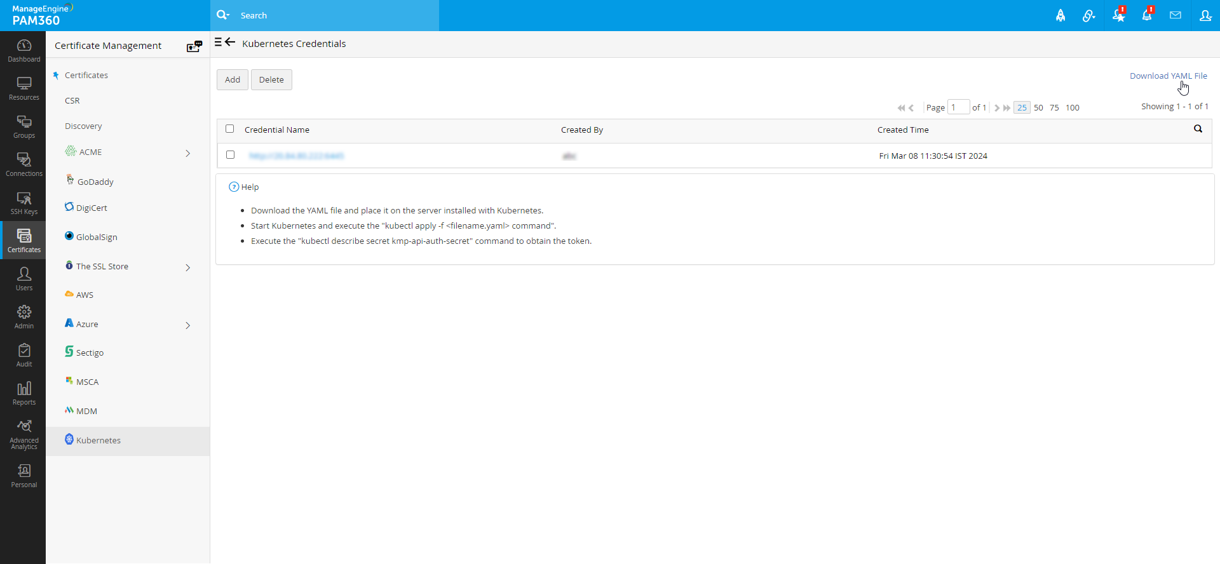Viewport: 1220px width, 564px height.
Task: Open the bell notifications
Action: point(1148,15)
